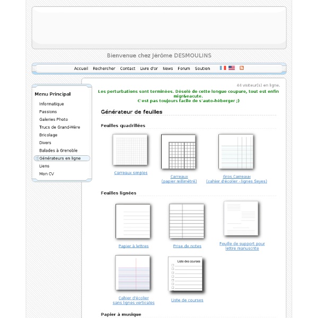Viewport: 318px width, 318px height.
Task: Follow the Carreaux simples link
Action: 131,173
